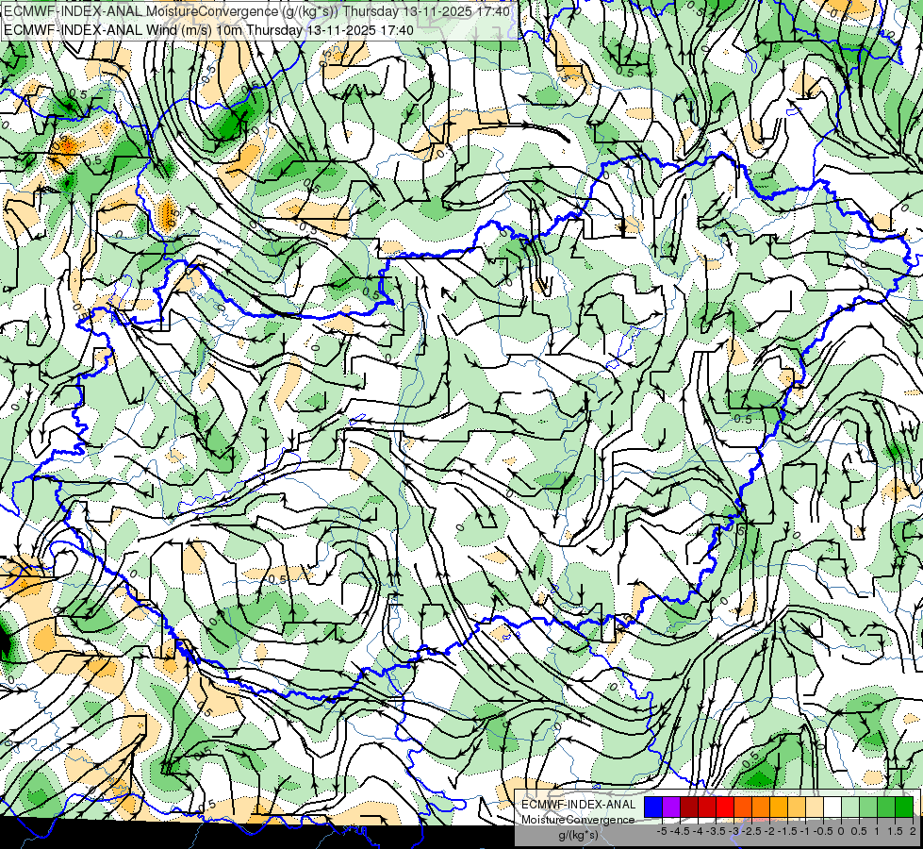Click the '-3.5' tick label on legend scale

coord(716,831)
